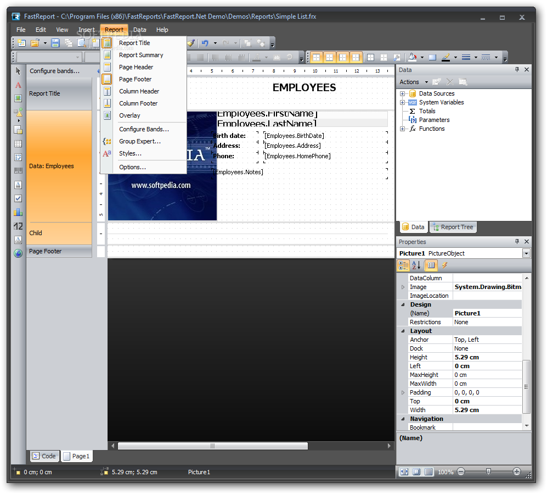Viewport: 547px width, 494px height.
Task: Select the Map globe object tool
Action: coord(18,253)
